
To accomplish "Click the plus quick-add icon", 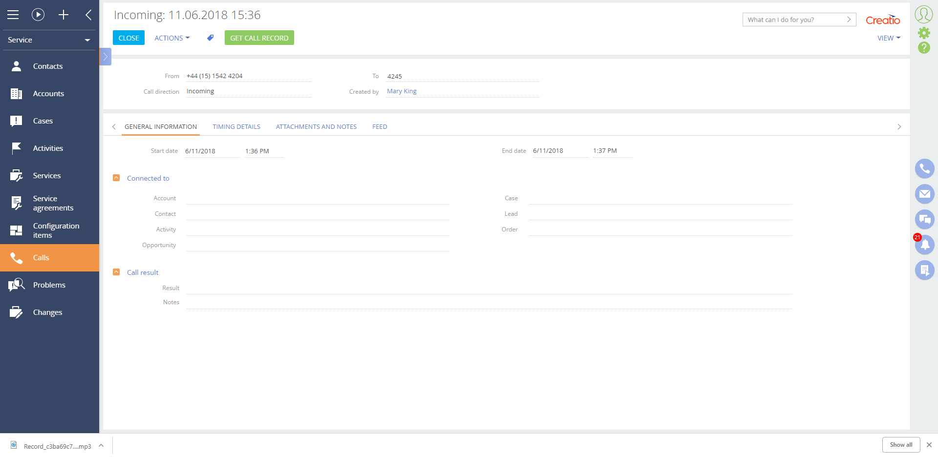I will point(64,15).
